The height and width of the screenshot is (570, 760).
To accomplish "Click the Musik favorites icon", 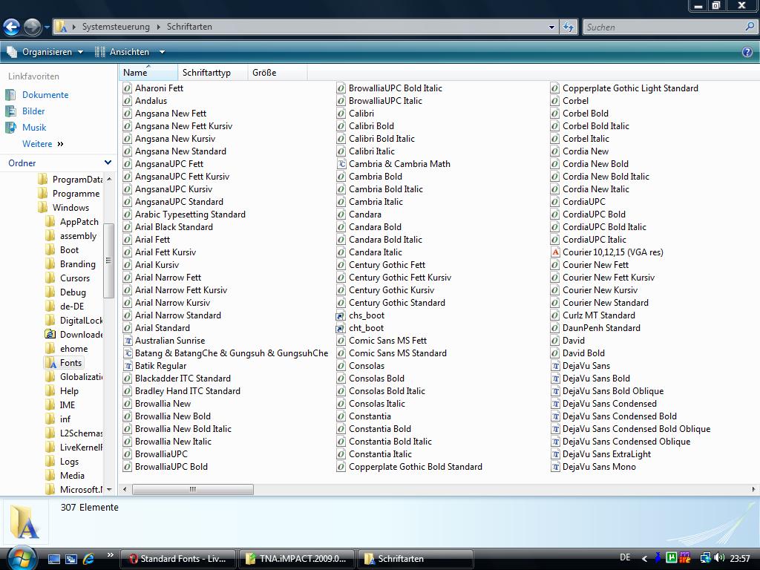I will click(x=10, y=128).
